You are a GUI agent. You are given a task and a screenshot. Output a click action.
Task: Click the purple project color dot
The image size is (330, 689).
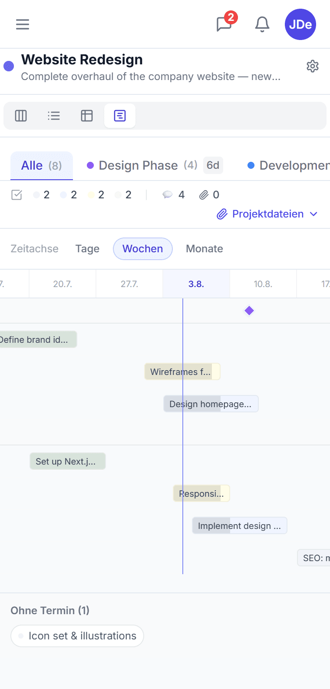9,66
